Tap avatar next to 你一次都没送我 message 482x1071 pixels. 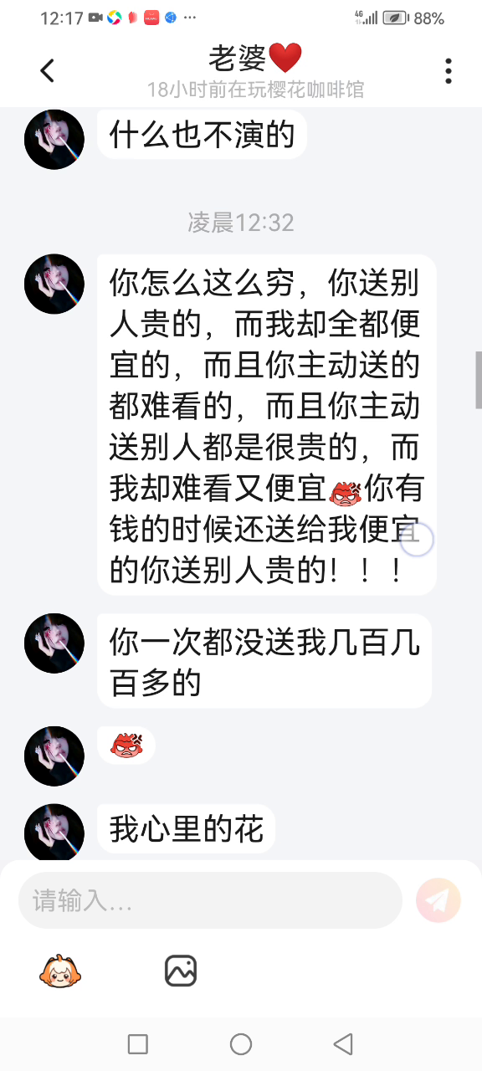pos(54,643)
